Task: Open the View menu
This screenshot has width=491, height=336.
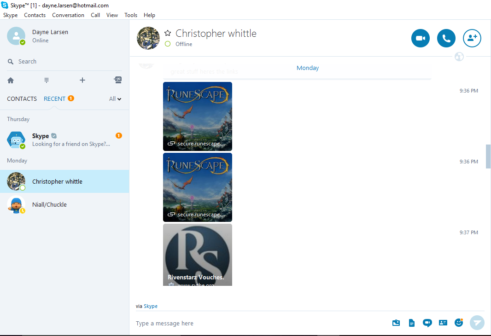Action: pos(112,15)
